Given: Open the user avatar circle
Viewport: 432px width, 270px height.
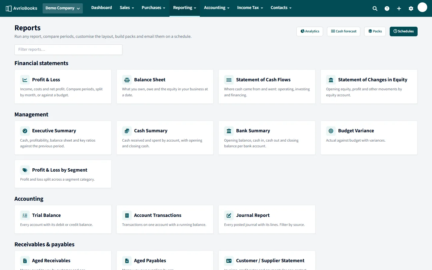Looking at the screenshot, I should (x=422, y=7).
